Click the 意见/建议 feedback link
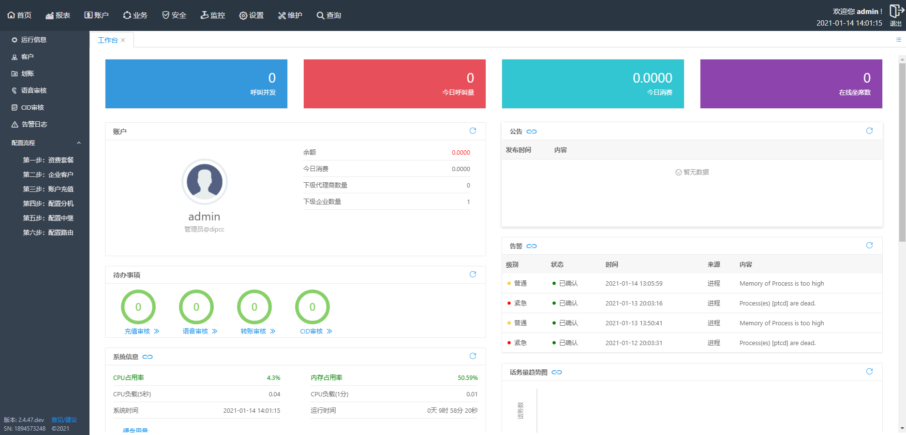Image resolution: width=906 pixels, height=435 pixels. pyautogui.click(x=64, y=420)
